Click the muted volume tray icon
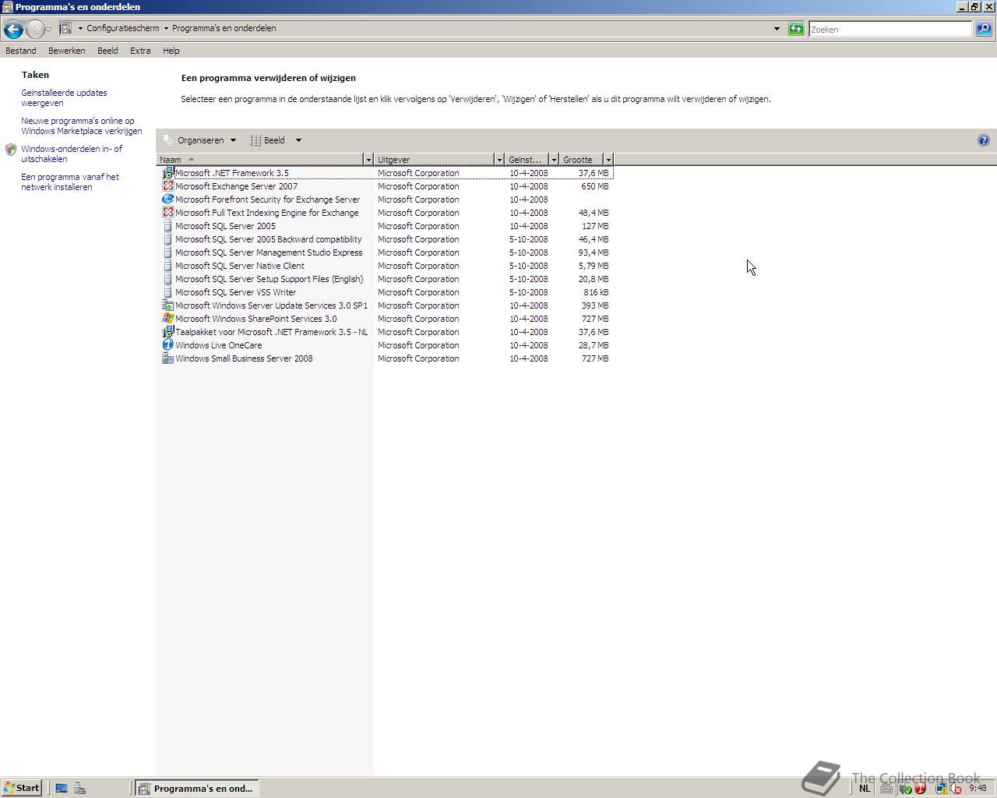The height and width of the screenshot is (798, 997). click(x=956, y=789)
